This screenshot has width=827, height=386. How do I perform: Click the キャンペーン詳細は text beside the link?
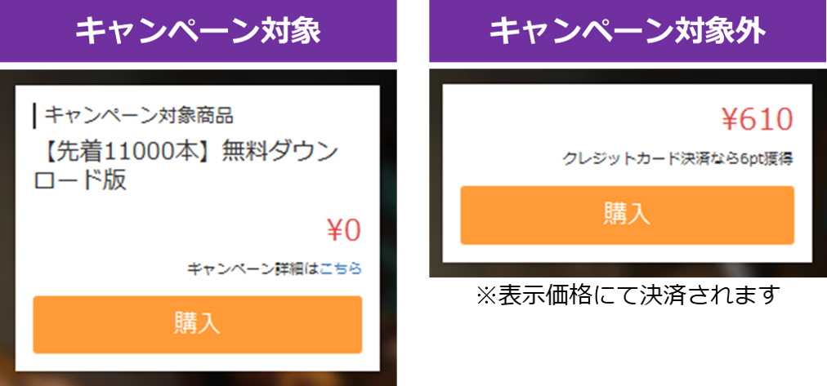coord(253,268)
